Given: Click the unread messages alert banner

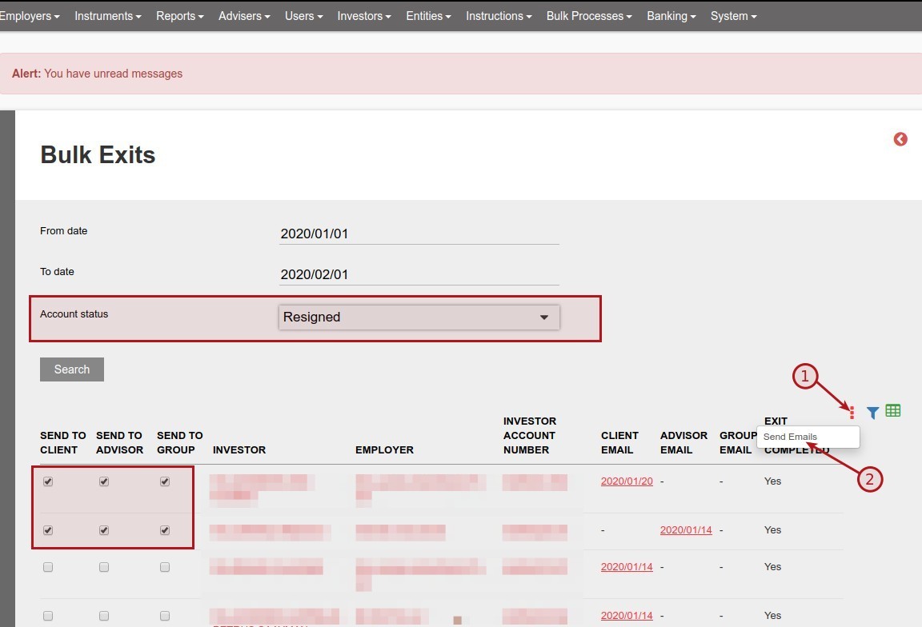Looking at the screenshot, I should click(461, 74).
